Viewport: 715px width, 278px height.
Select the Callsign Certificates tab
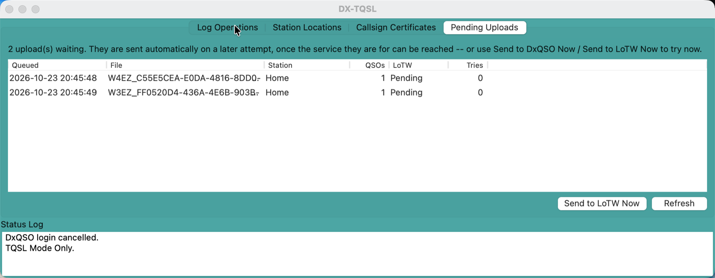(x=396, y=27)
